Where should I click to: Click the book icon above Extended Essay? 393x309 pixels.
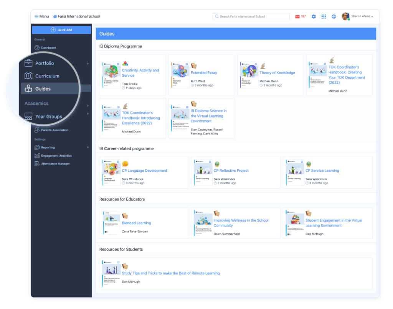pos(194,66)
